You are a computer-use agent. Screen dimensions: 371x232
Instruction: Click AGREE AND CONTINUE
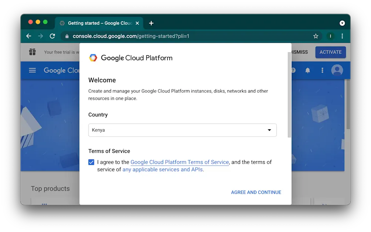(256, 192)
